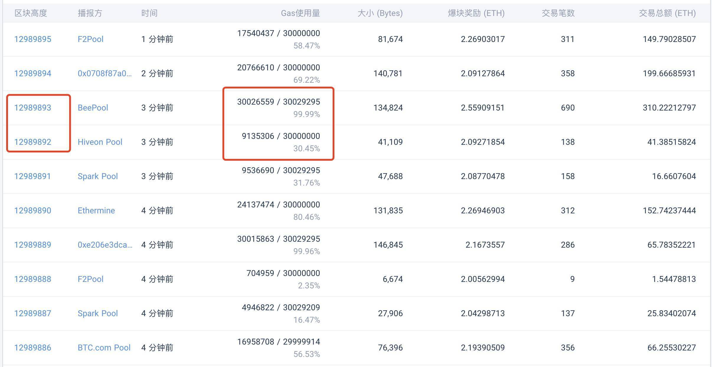This screenshot has height=367, width=712.
Task: Select gas value 4946822 / 30029209
Action: pos(281,307)
